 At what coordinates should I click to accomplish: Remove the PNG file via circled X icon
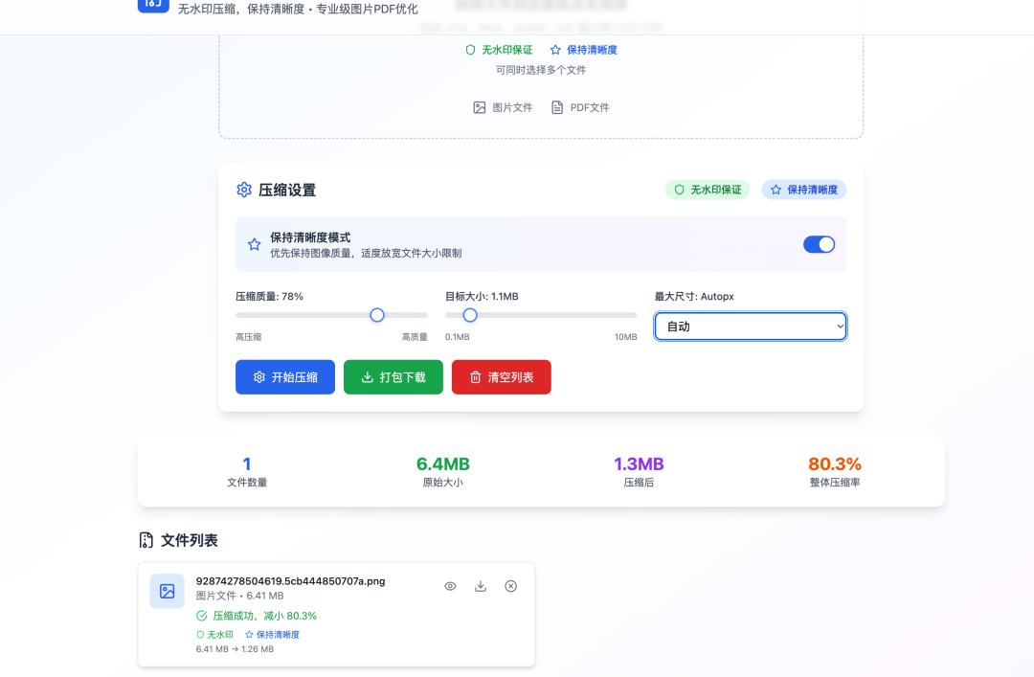click(x=509, y=585)
